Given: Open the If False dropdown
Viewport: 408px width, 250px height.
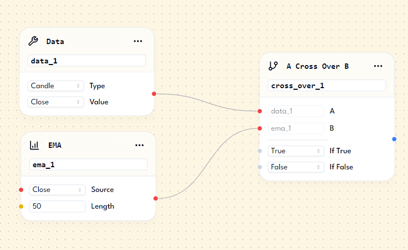Looking at the screenshot, I should tap(296, 167).
